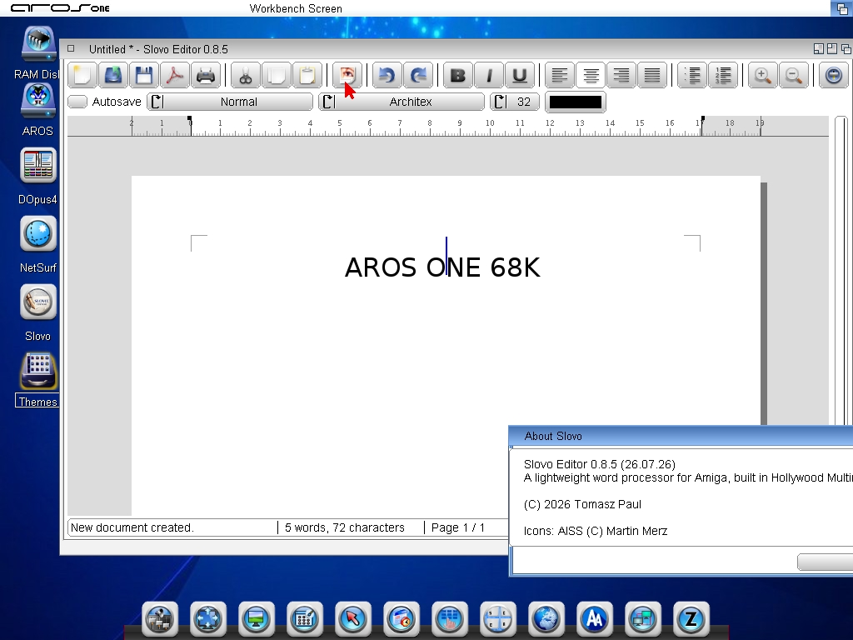Open the Normal paragraph style selector
Image resolution: width=853 pixels, height=640 pixels.
coord(230,102)
